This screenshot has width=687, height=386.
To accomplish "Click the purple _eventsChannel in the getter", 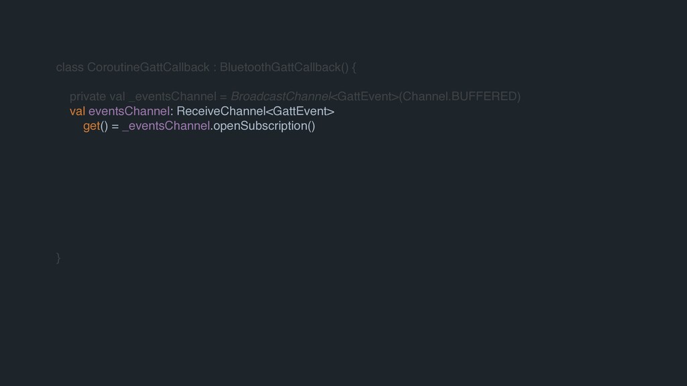I will [166, 126].
